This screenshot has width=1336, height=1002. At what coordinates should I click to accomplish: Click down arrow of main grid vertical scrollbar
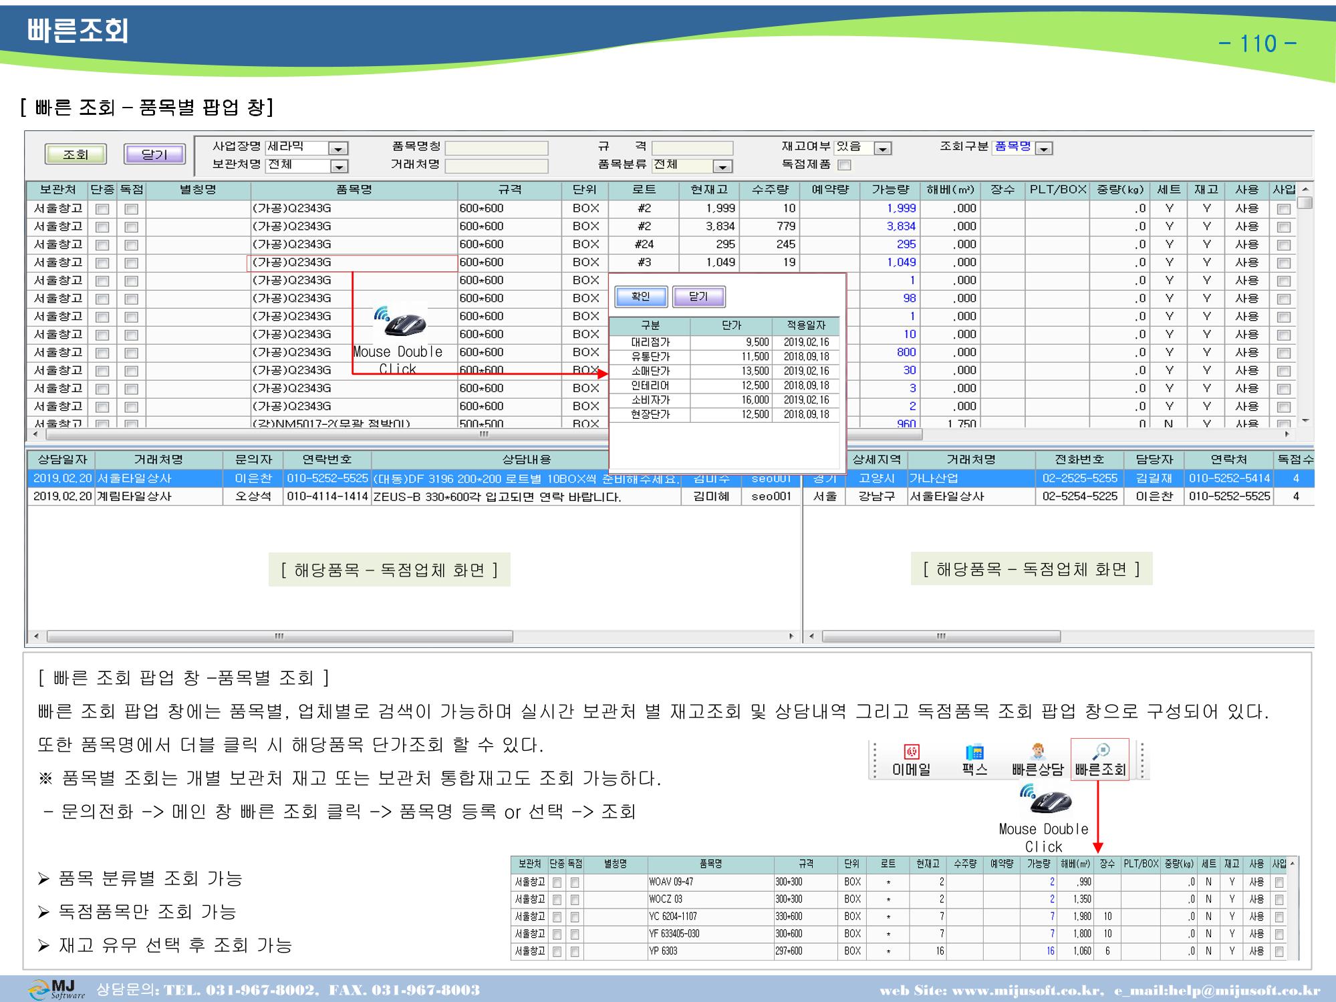point(1305,421)
